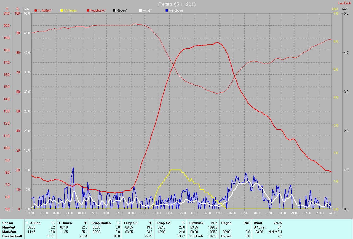
Task: Click the white Wind legend swatch
Action: tap(140, 10)
